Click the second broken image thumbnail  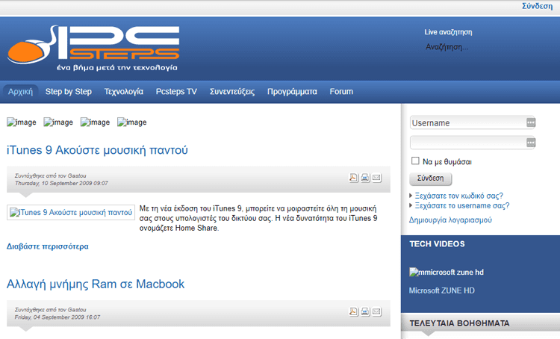pyautogui.click(x=58, y=122)
